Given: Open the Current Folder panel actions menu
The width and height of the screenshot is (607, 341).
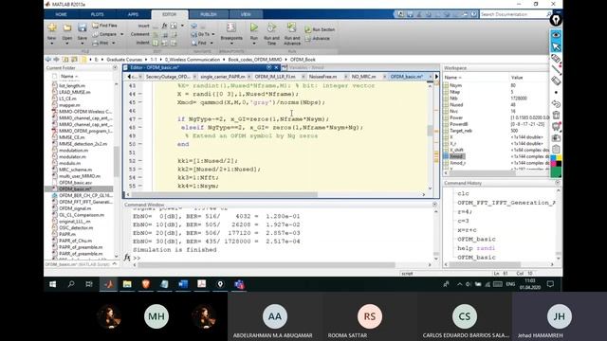Looking at the screenshot, I should (x=115, y=67).
